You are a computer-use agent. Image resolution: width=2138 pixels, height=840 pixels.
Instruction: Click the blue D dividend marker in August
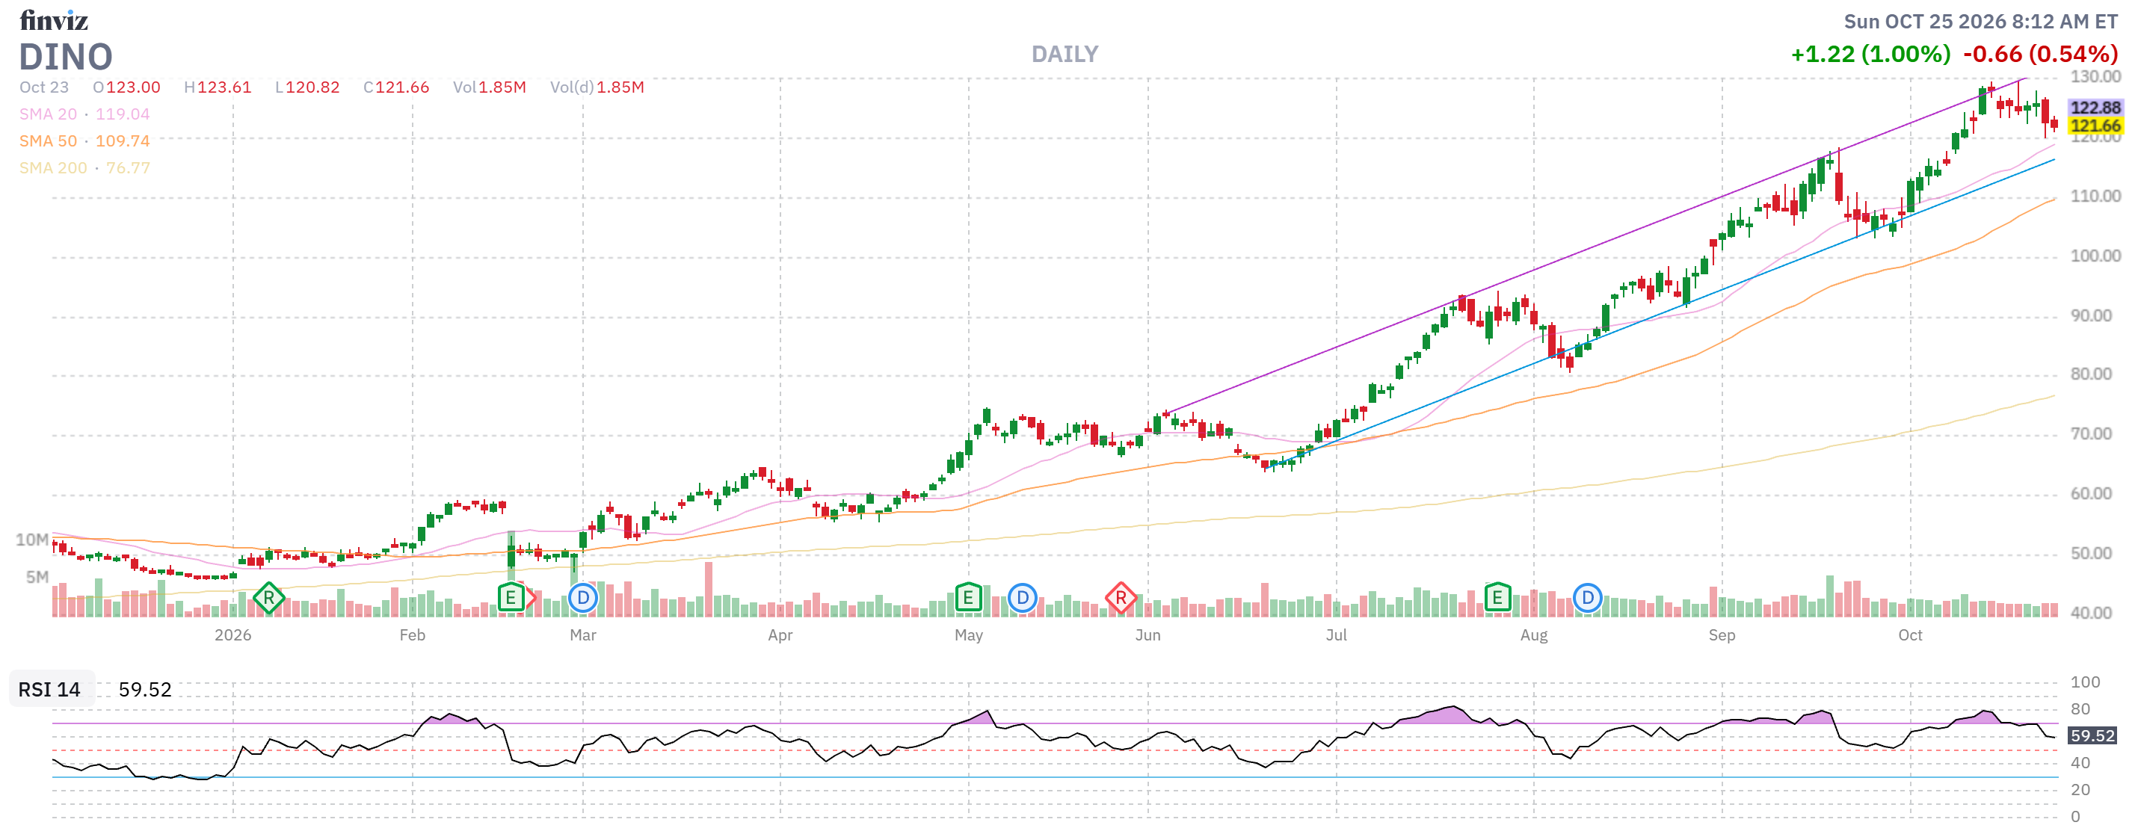click(x=1587, y=598)
